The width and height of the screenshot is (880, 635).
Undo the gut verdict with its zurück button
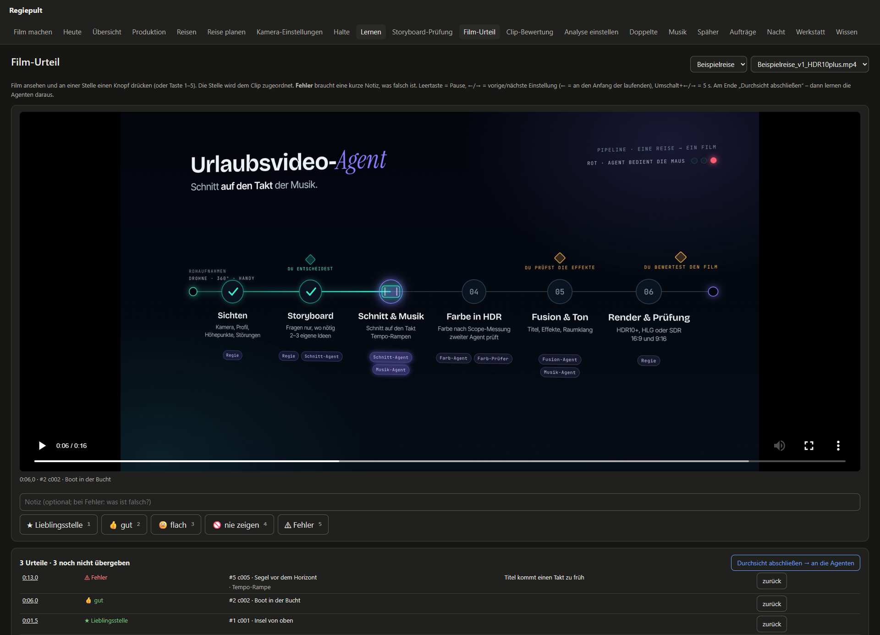tap(771, 604)
